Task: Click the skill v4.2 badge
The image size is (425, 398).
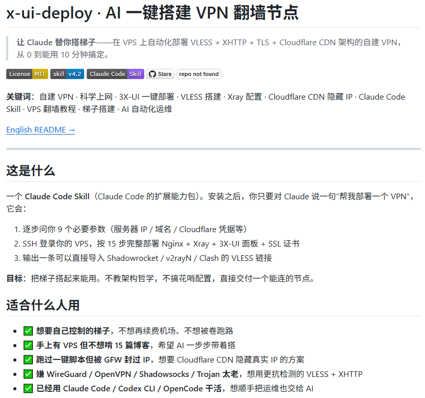Action: 67,74
